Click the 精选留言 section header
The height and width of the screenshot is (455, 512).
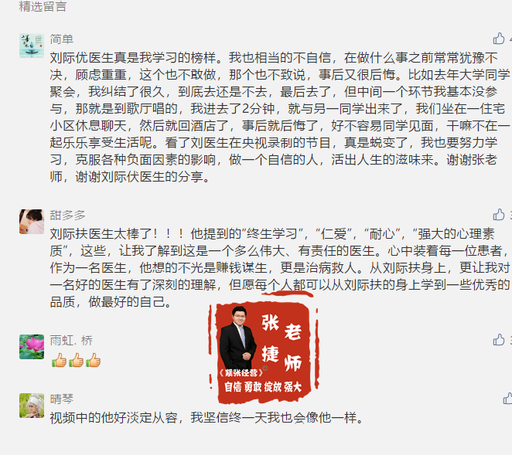pos(43,6)
